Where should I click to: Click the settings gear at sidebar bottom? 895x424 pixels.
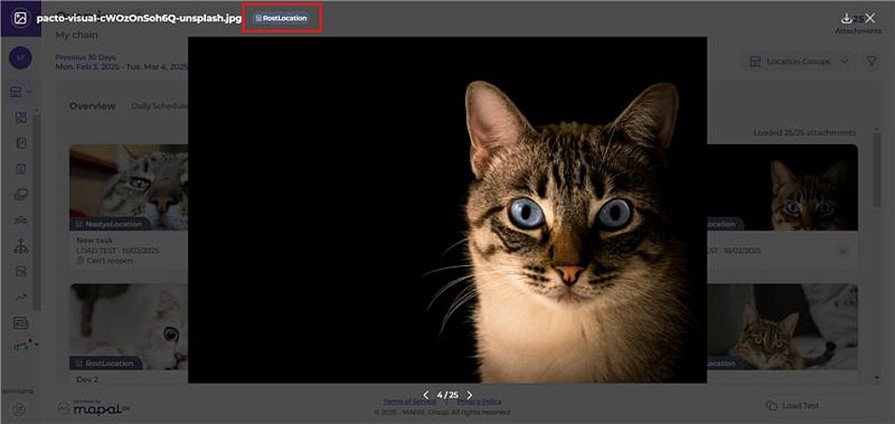point(20,409)
